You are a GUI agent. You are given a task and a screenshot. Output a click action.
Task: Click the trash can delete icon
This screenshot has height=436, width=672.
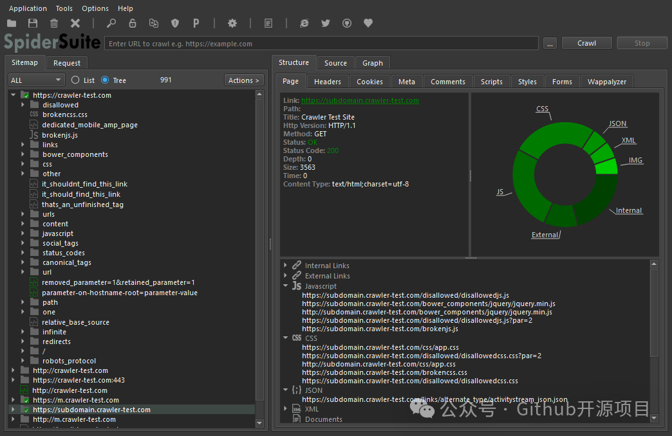(x=54, y=23)
